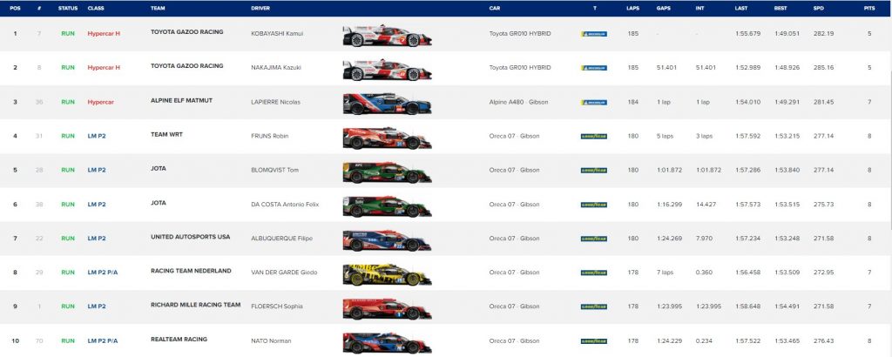The height and width of the screenshot is (357, 892).
Task: Select driver KOBAYASHI Kamui
Action: tap(277, 34)
